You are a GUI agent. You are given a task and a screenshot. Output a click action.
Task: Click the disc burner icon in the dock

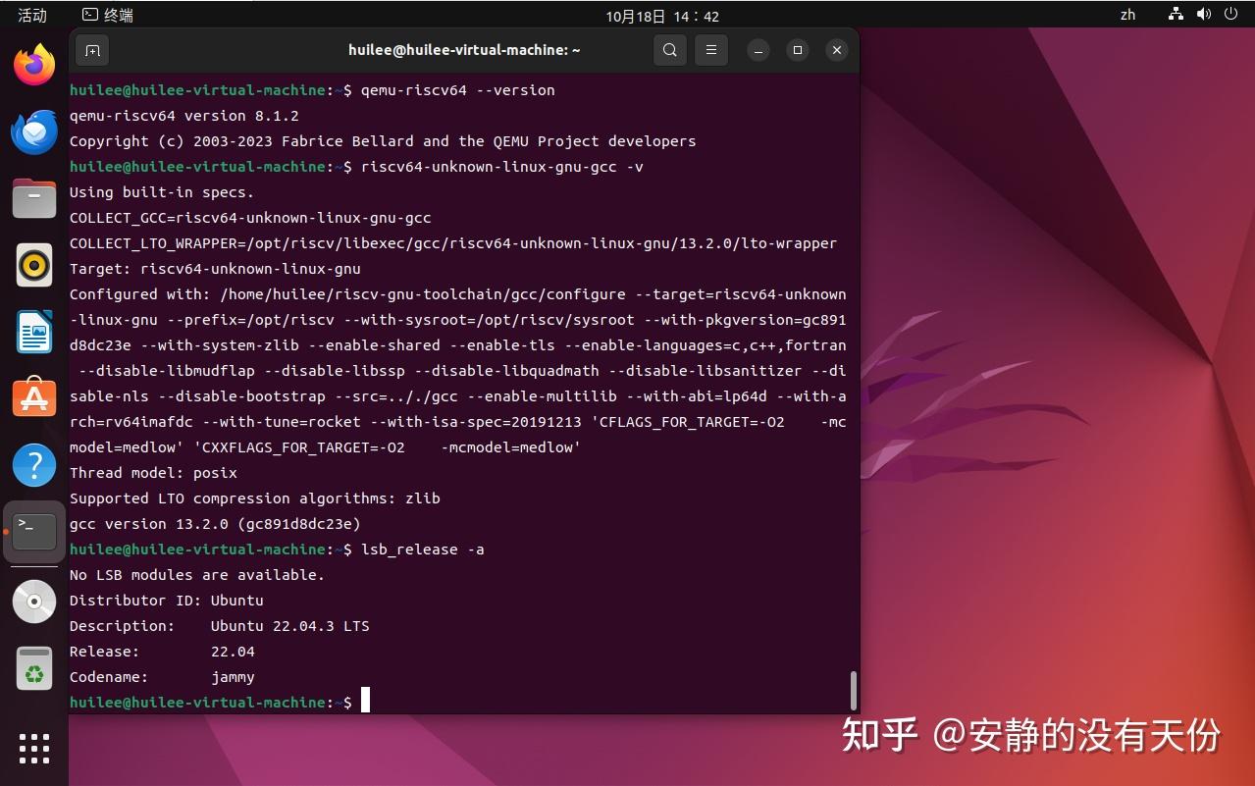[x=33, y=601]
